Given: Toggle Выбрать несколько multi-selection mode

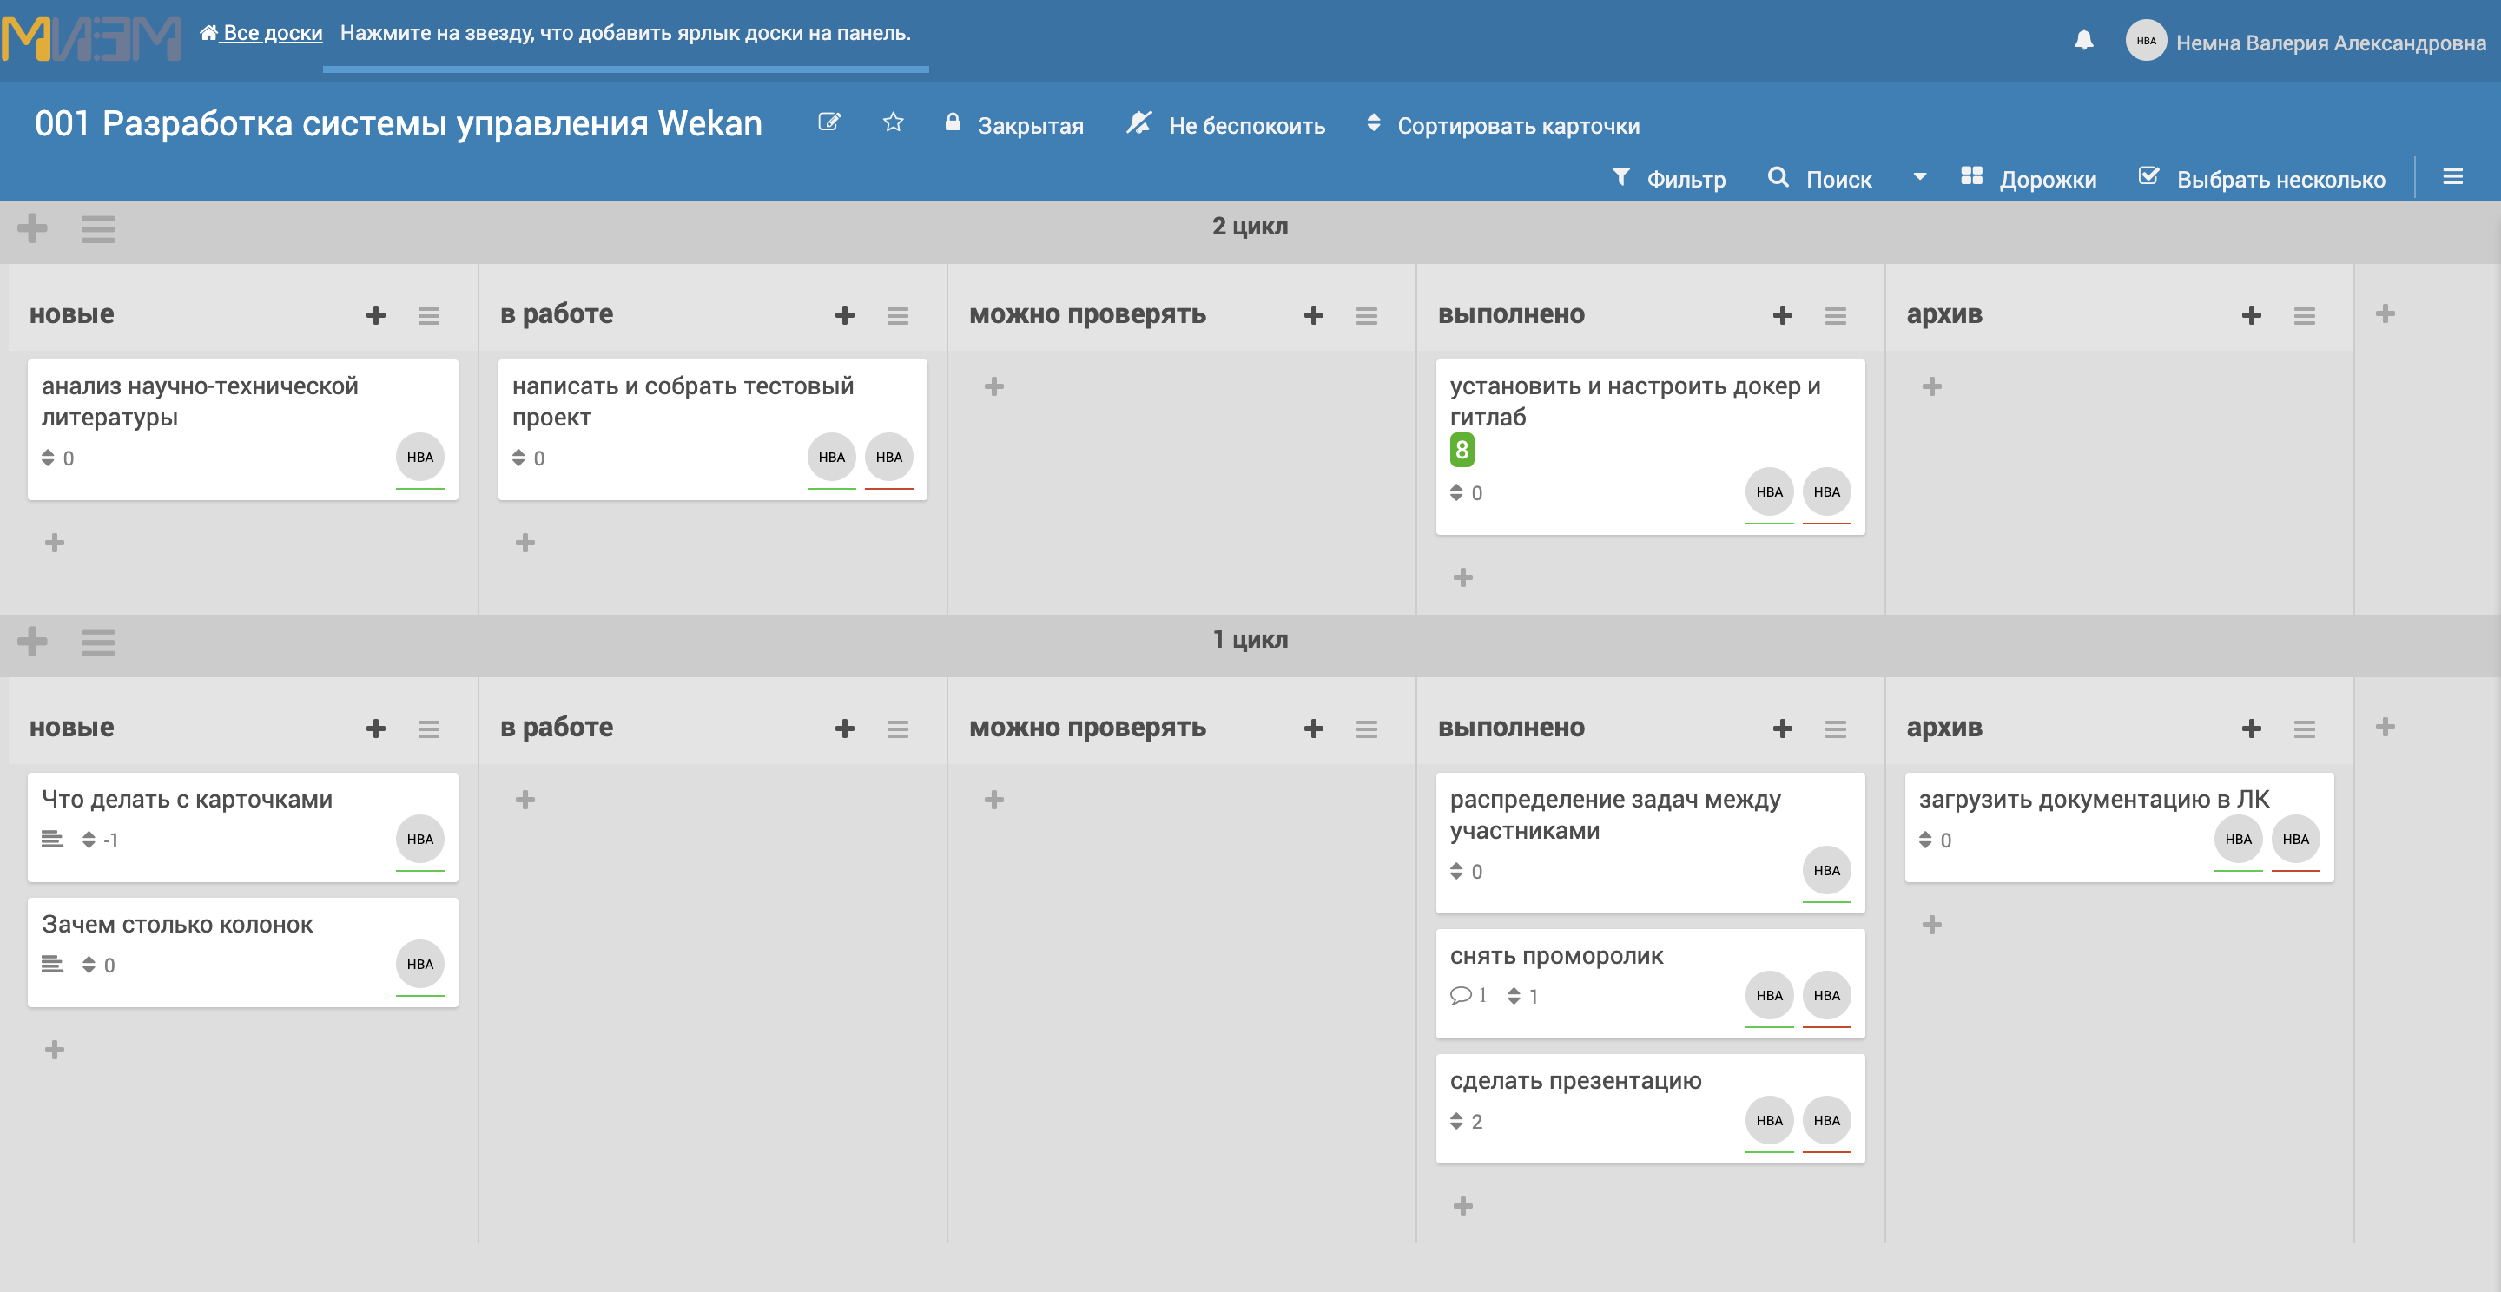Looking at the screenshot, I should click(2262, 179).
